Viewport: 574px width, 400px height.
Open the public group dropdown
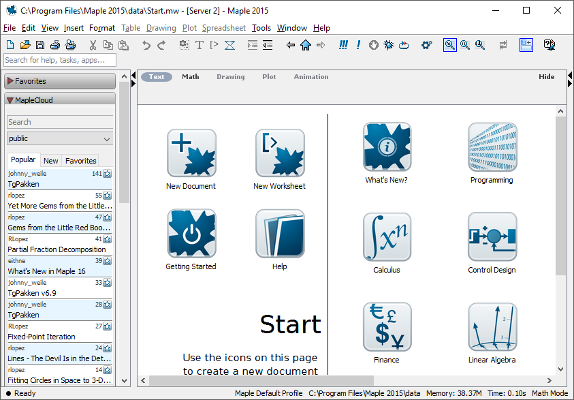coord(60,138)
